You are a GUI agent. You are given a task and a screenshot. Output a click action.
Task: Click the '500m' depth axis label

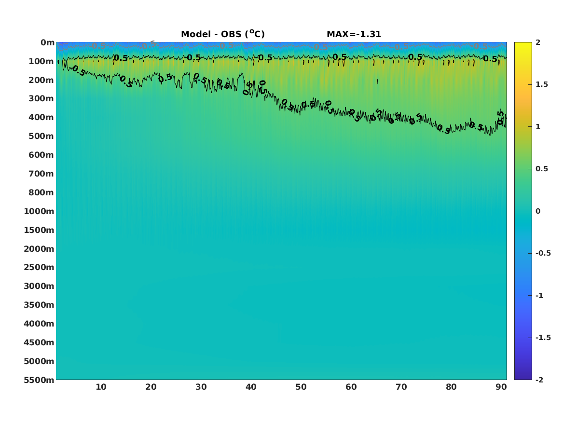(x=41, y=136)
